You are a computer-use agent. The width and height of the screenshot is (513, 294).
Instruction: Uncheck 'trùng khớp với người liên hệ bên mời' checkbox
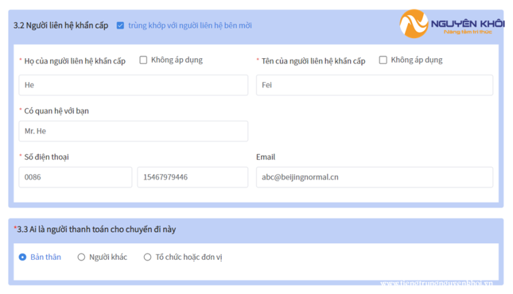120,25
